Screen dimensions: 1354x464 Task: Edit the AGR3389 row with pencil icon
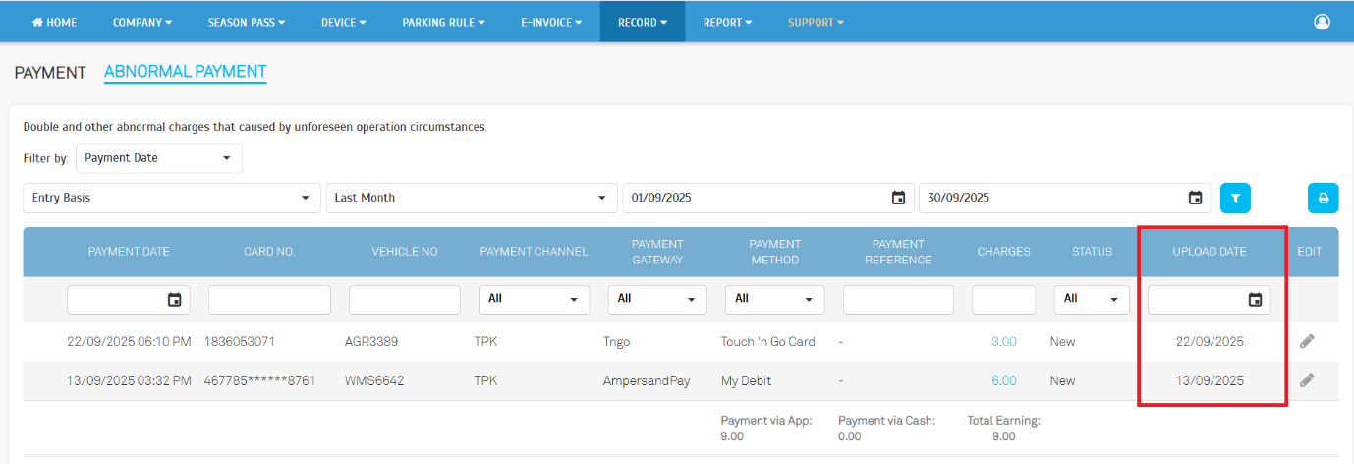point(1307,341)
